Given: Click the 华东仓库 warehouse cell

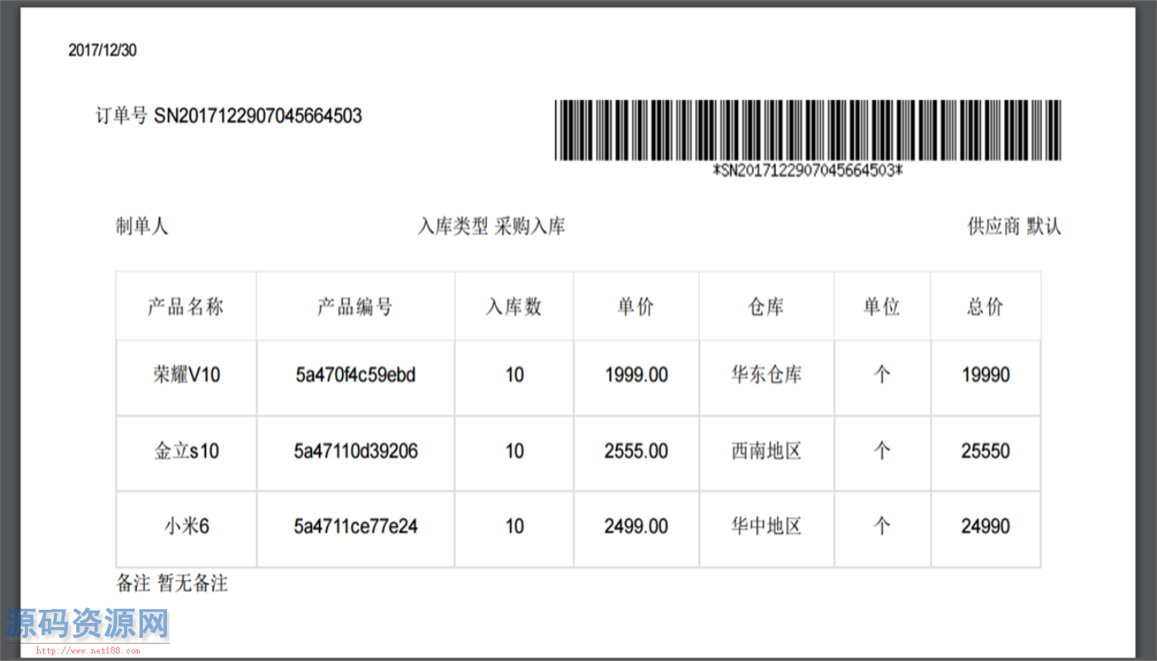Looking at the screenshot, I should [766, 374].
